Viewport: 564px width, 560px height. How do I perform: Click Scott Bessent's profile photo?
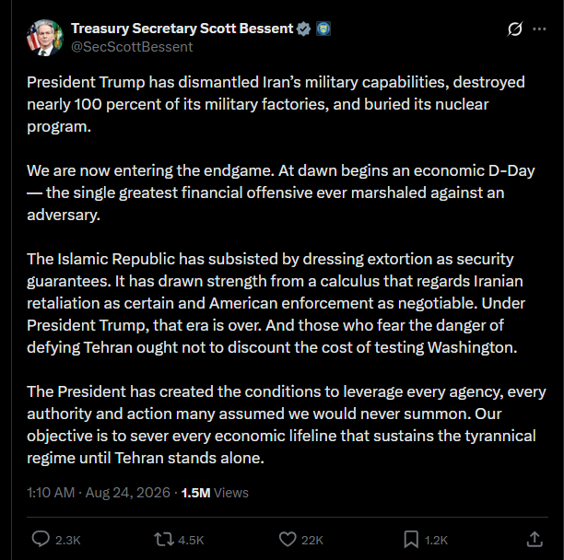click(45, 38)
